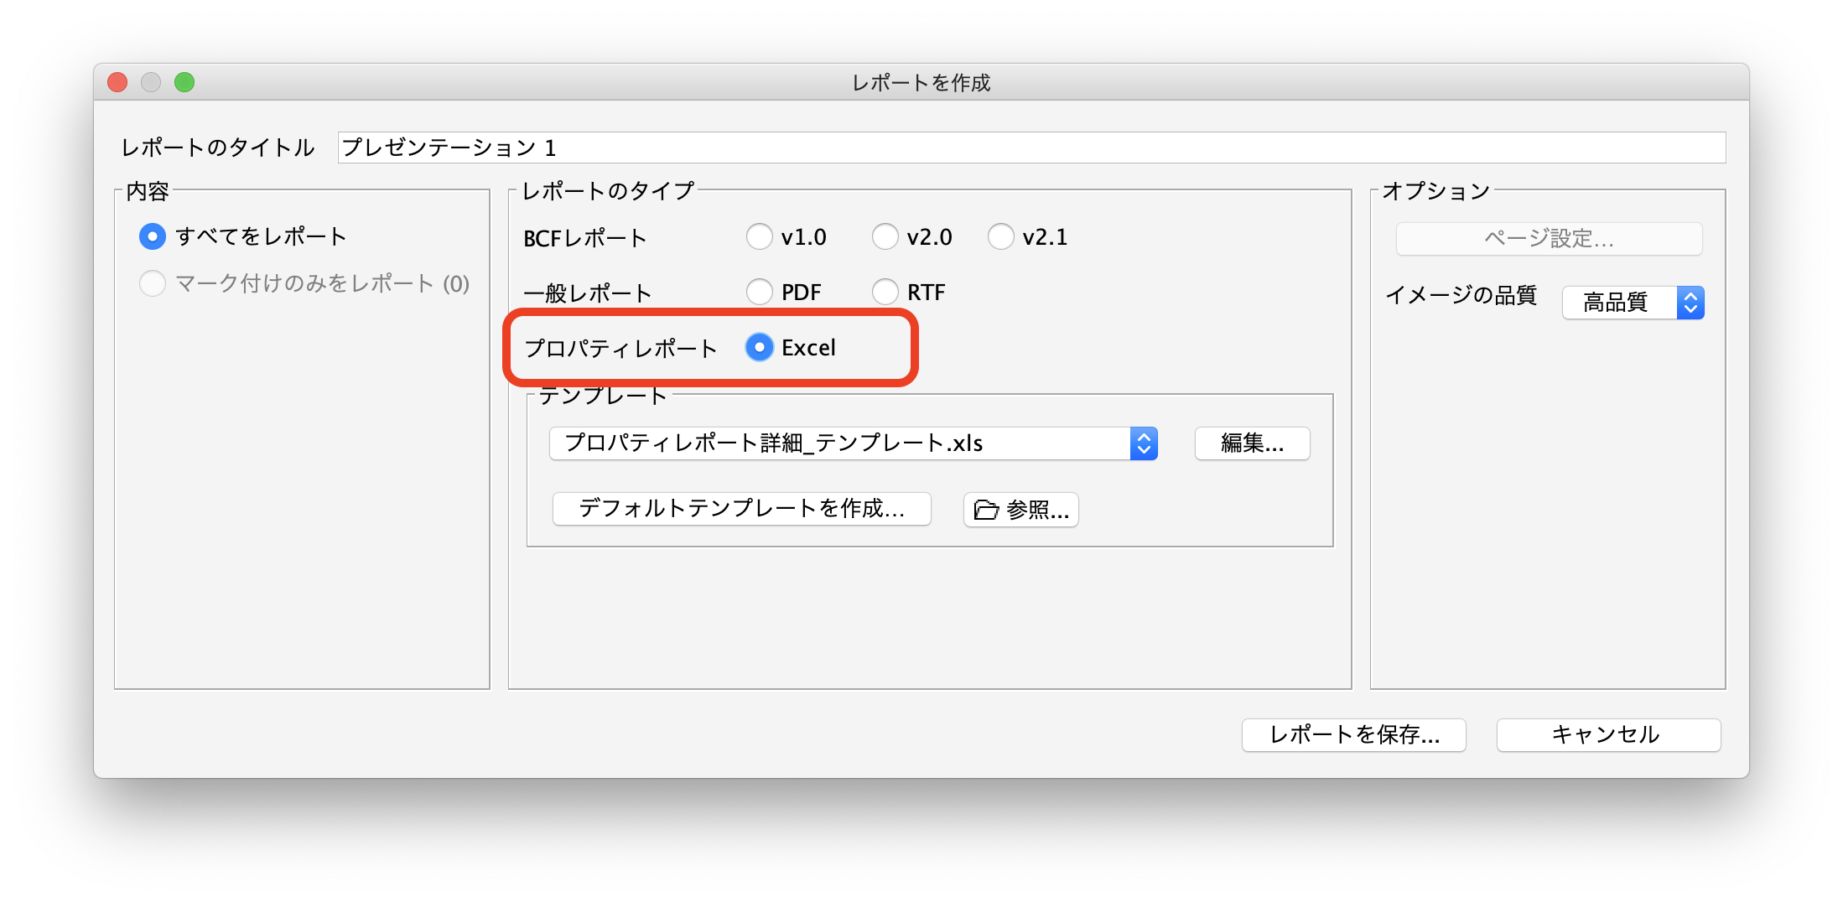
Task: Choose BCF report v1.0
Action: tap(760, 237)
